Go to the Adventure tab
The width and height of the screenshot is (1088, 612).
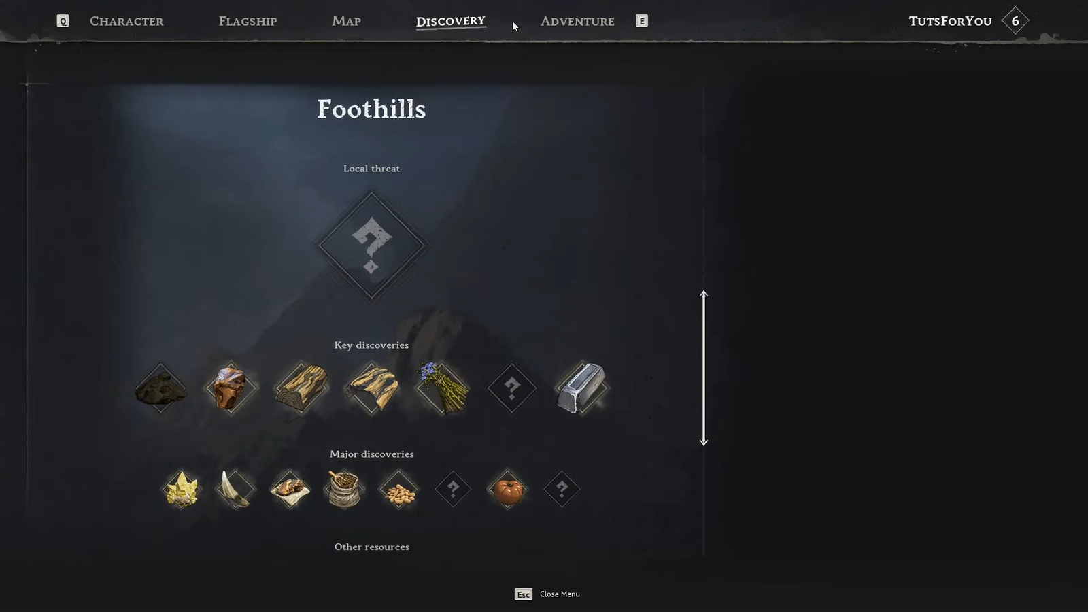pos(577,21)
